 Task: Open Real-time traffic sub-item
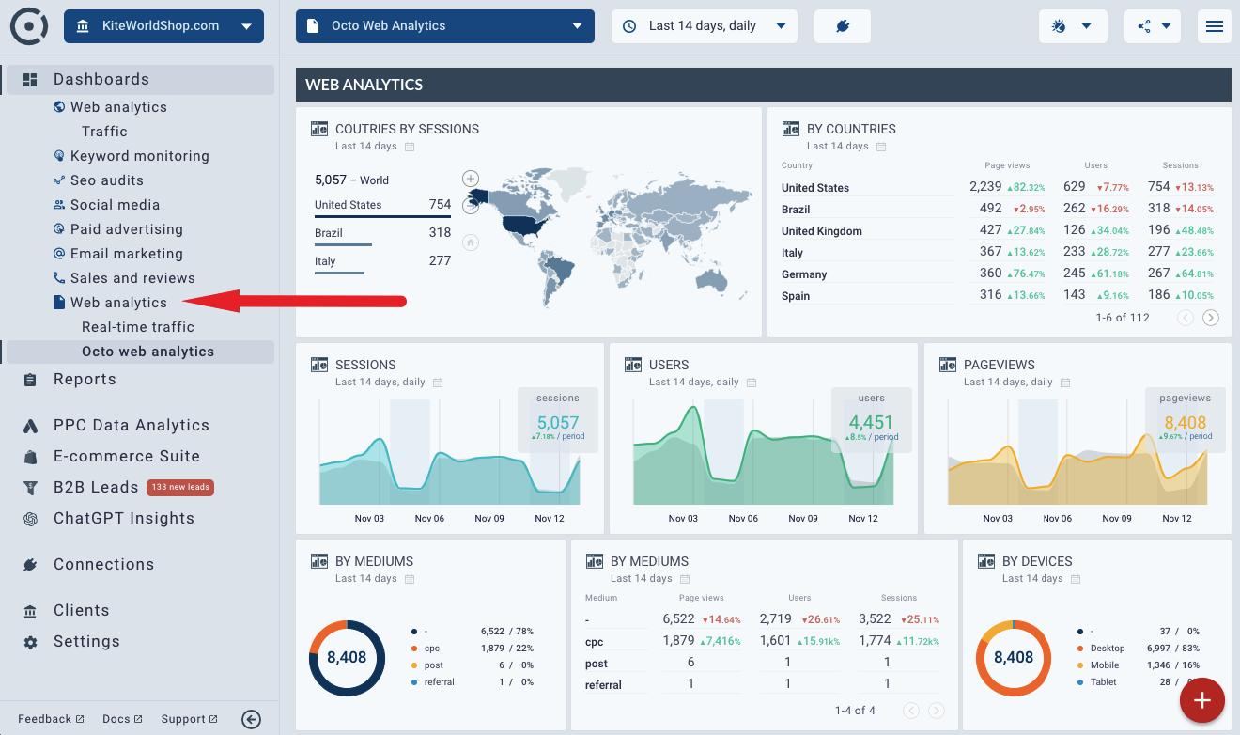tap(138, 327)
